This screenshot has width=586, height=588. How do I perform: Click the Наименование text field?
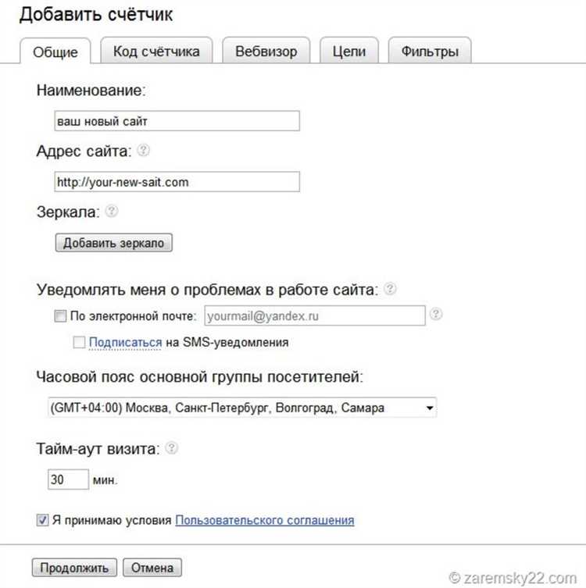[x=177, y=122]
